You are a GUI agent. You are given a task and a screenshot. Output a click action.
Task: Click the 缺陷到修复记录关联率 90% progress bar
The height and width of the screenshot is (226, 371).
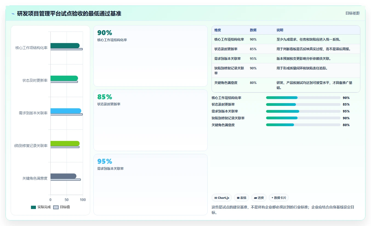303,118
